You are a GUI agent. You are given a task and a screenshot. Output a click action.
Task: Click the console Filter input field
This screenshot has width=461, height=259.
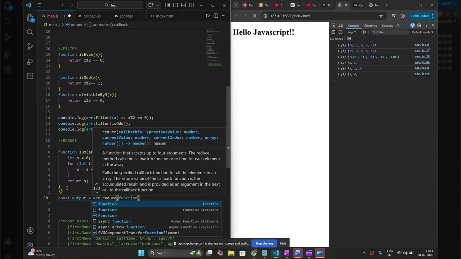coord(390,32)
